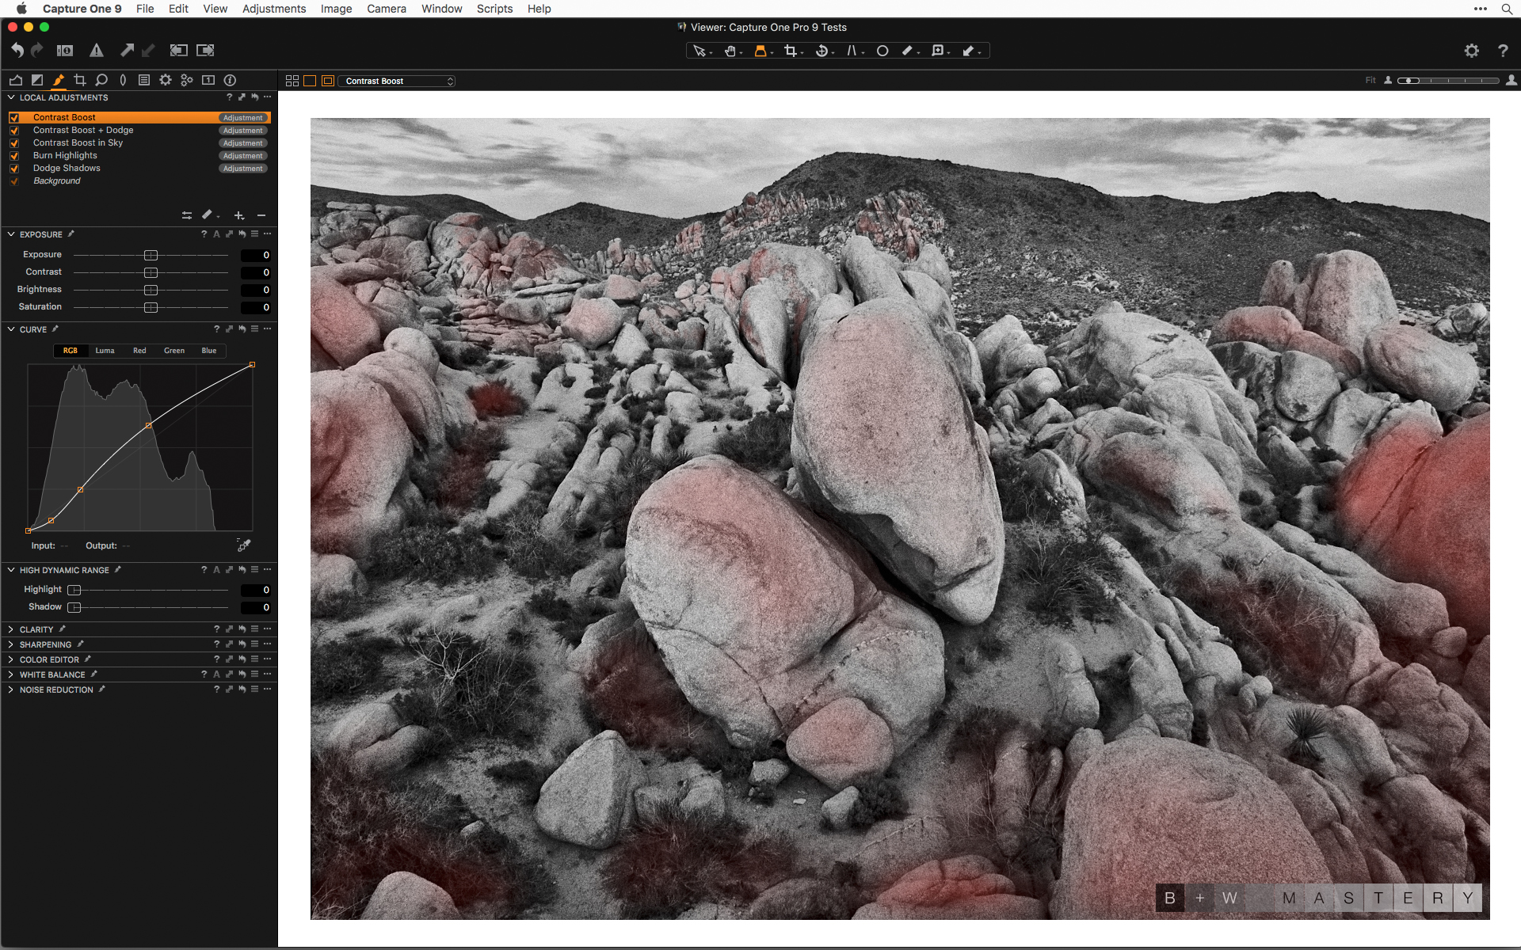Viewport: 1521px width, 950px height.
Task: Open the Library tool tab
Action: coord(15,80)
